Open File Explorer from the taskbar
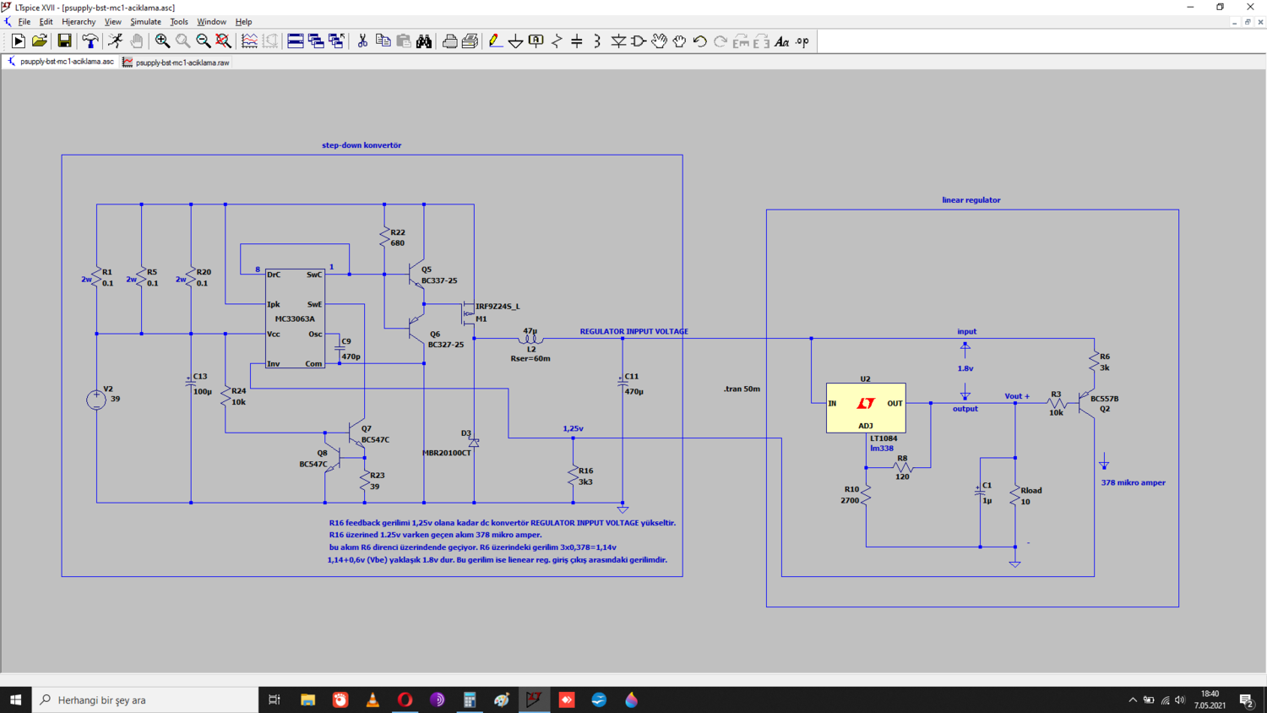The width and height of the screenshot is (1267, 713). [307, 699]
